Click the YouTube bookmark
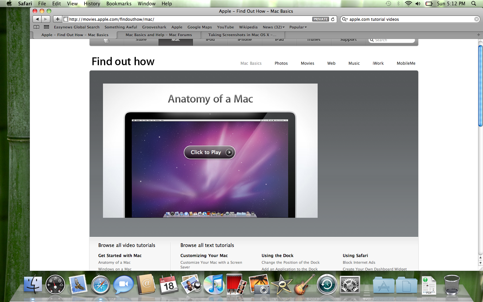 (x=225, y=27)
